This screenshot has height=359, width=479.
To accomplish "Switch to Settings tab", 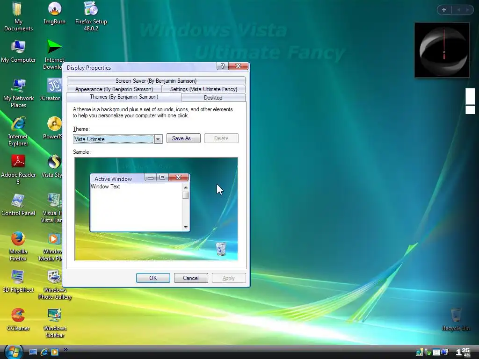I will 203,89.
